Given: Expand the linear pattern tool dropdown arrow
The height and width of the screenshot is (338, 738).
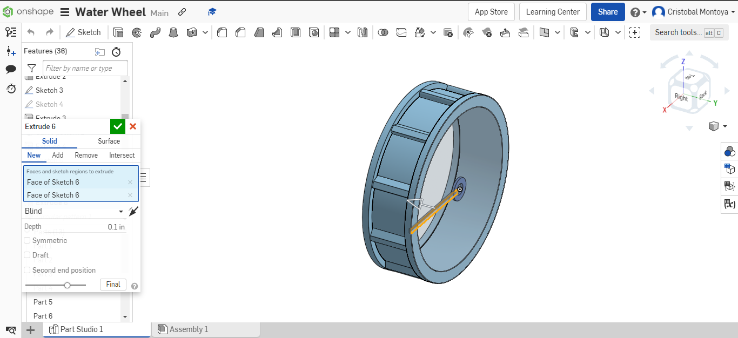Looking at the screenshot, I should 347,32.
